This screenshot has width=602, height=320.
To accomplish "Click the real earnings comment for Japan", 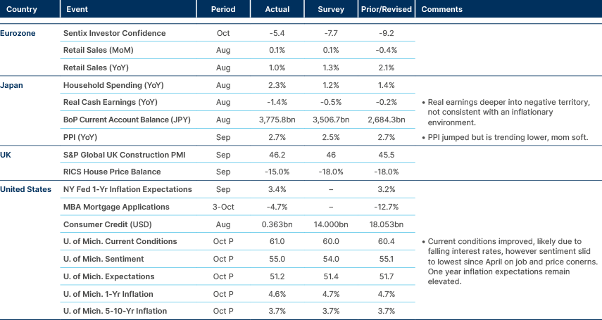I will [507, 112].
